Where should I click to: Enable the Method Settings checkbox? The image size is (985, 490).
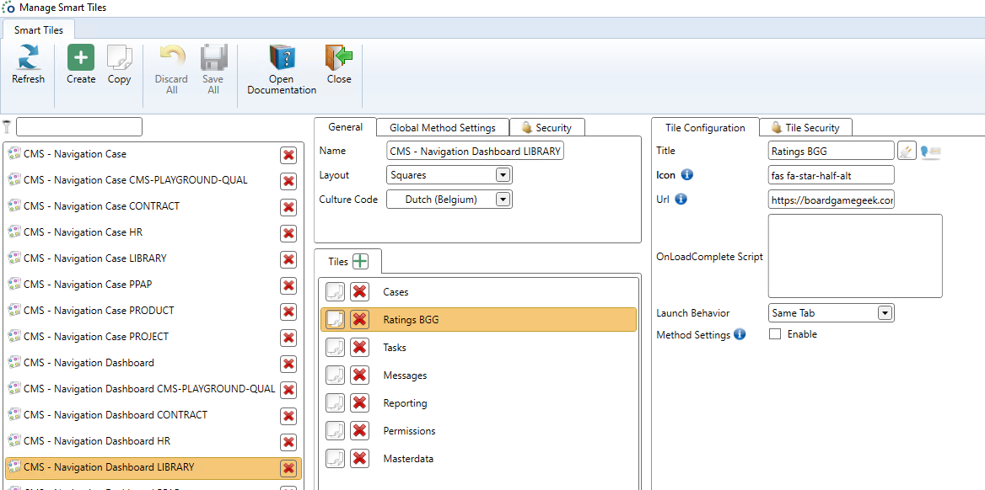click(x=775, y=334)
